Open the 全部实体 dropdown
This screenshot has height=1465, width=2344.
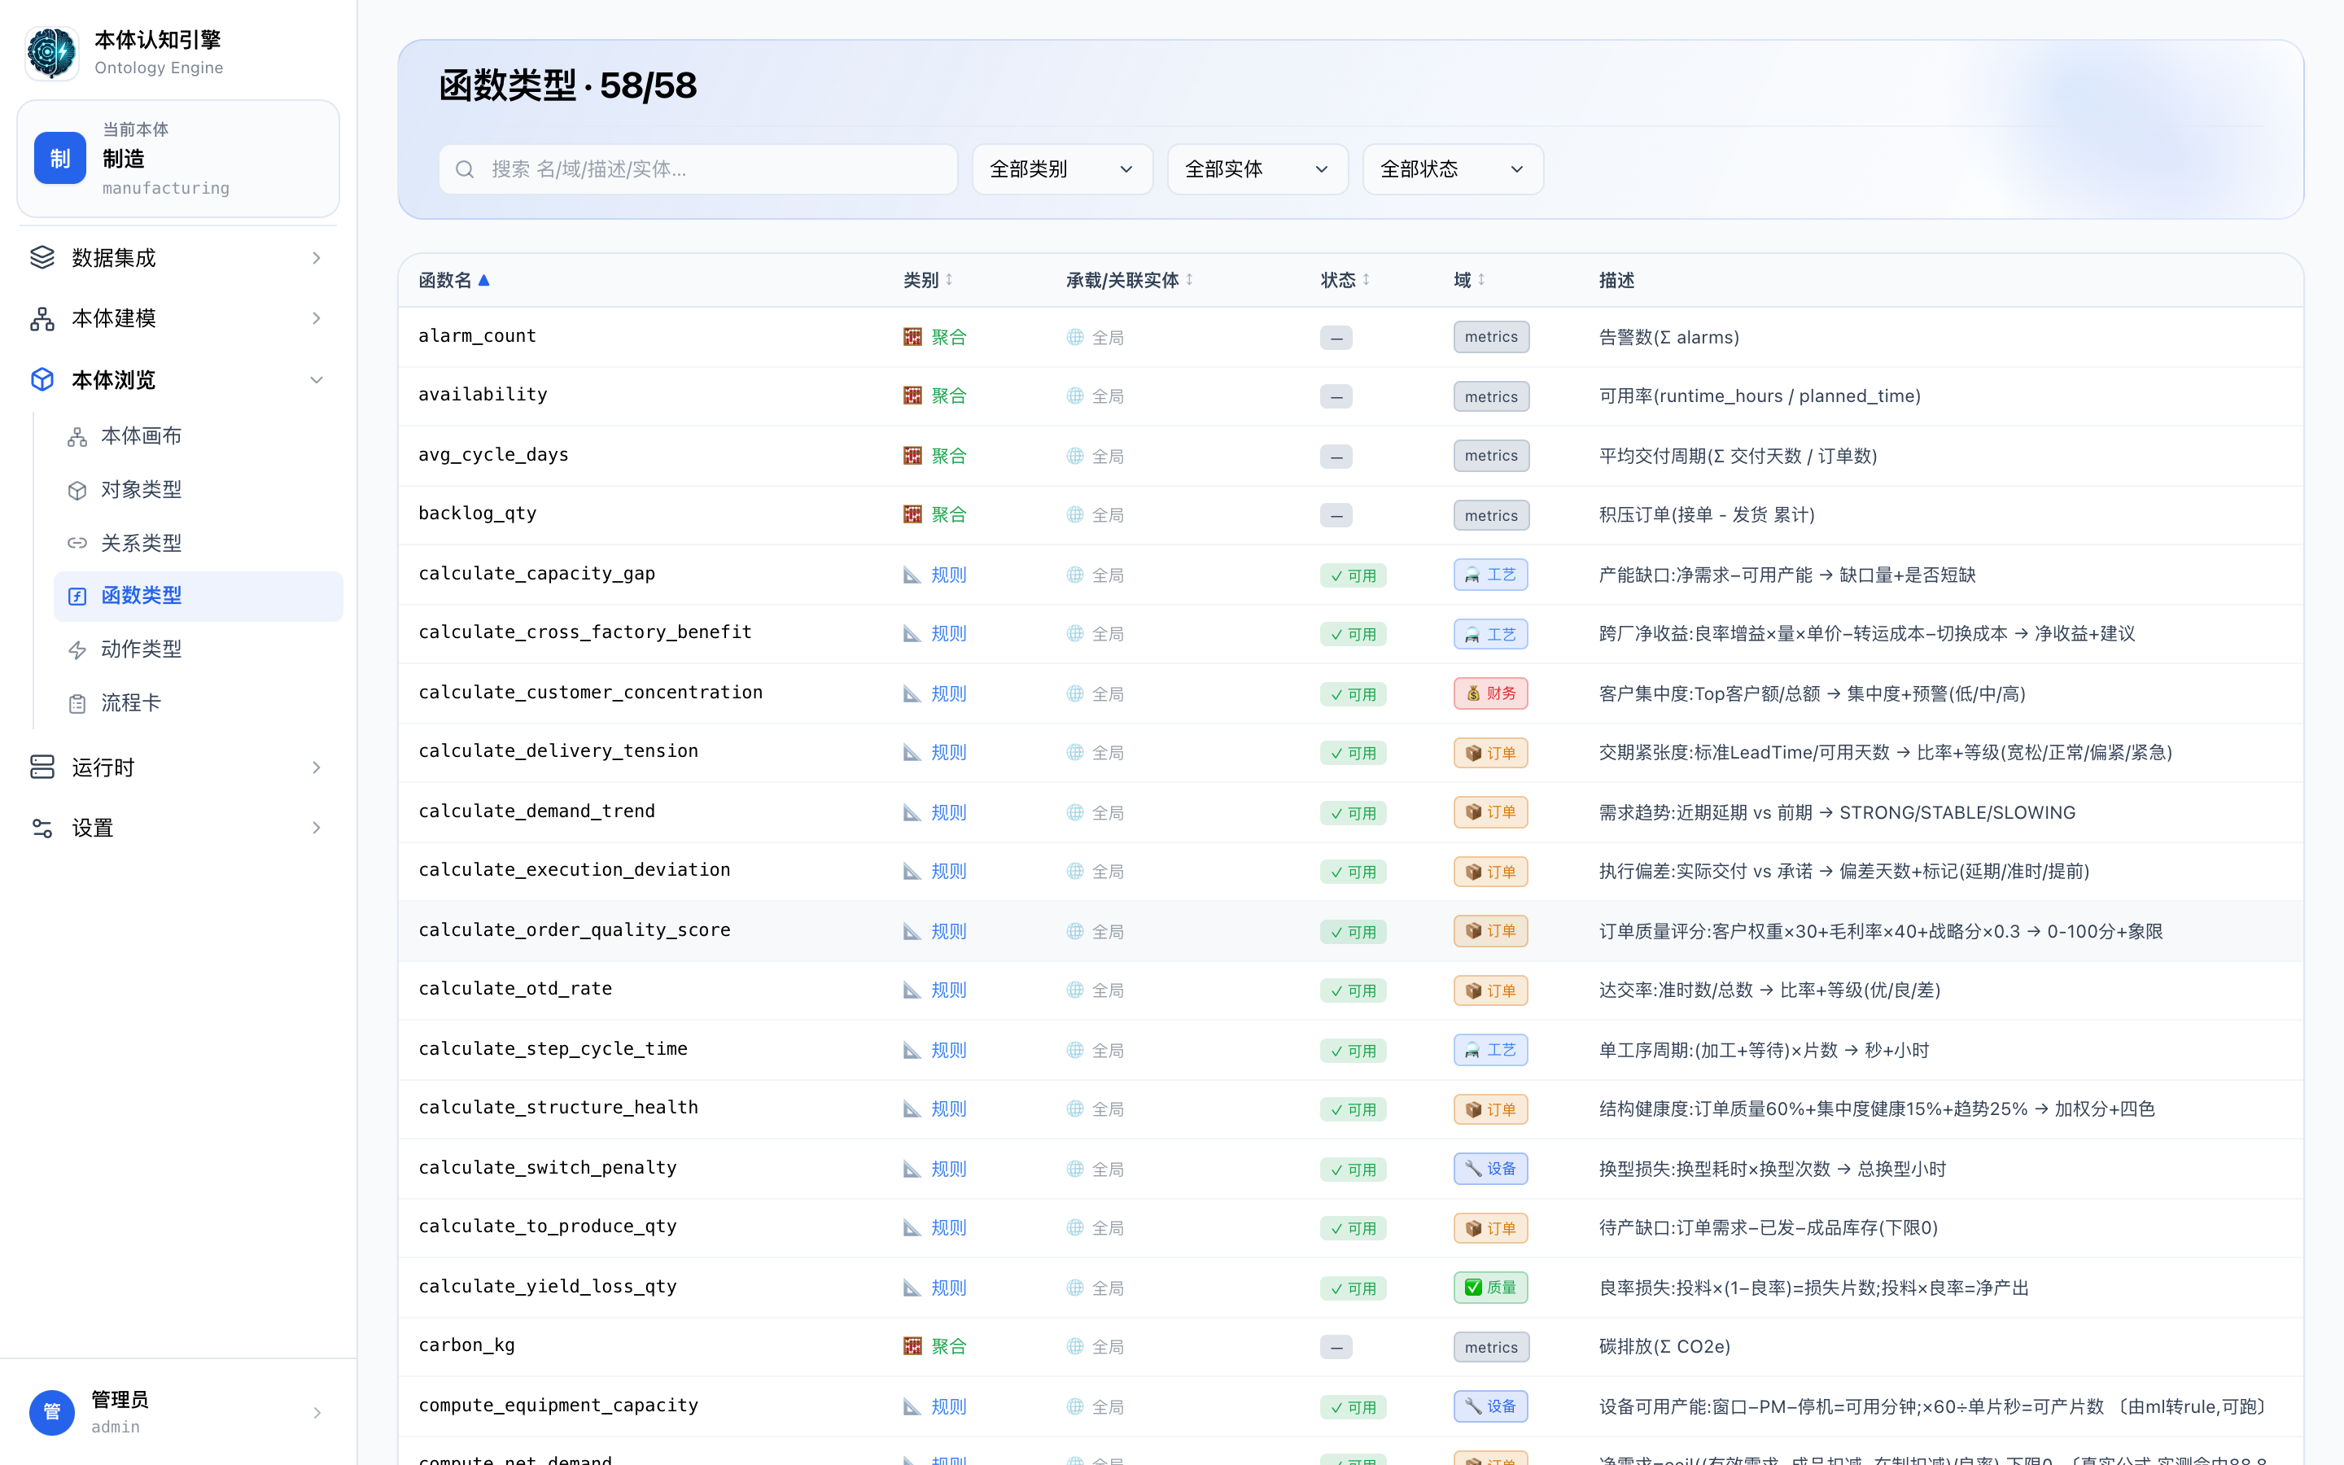pyautogui.click(x=1257, y=169)
